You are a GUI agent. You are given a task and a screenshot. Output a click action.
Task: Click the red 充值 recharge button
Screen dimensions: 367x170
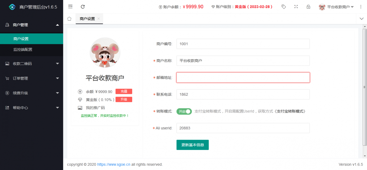coord(124,91)
